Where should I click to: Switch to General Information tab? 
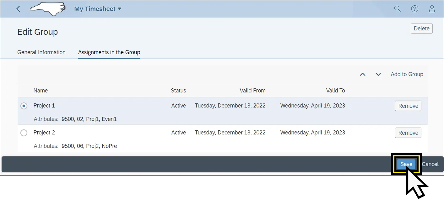tap(41, 52)
